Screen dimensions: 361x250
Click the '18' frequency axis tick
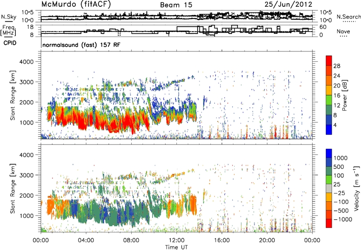pyautogui.click(x=30, y=27)
